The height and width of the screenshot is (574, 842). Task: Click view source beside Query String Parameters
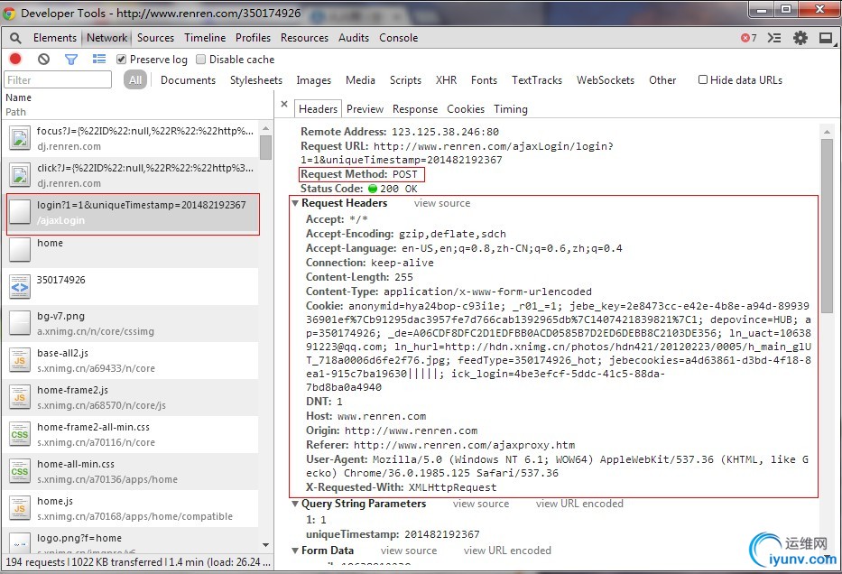pos(481,504)
